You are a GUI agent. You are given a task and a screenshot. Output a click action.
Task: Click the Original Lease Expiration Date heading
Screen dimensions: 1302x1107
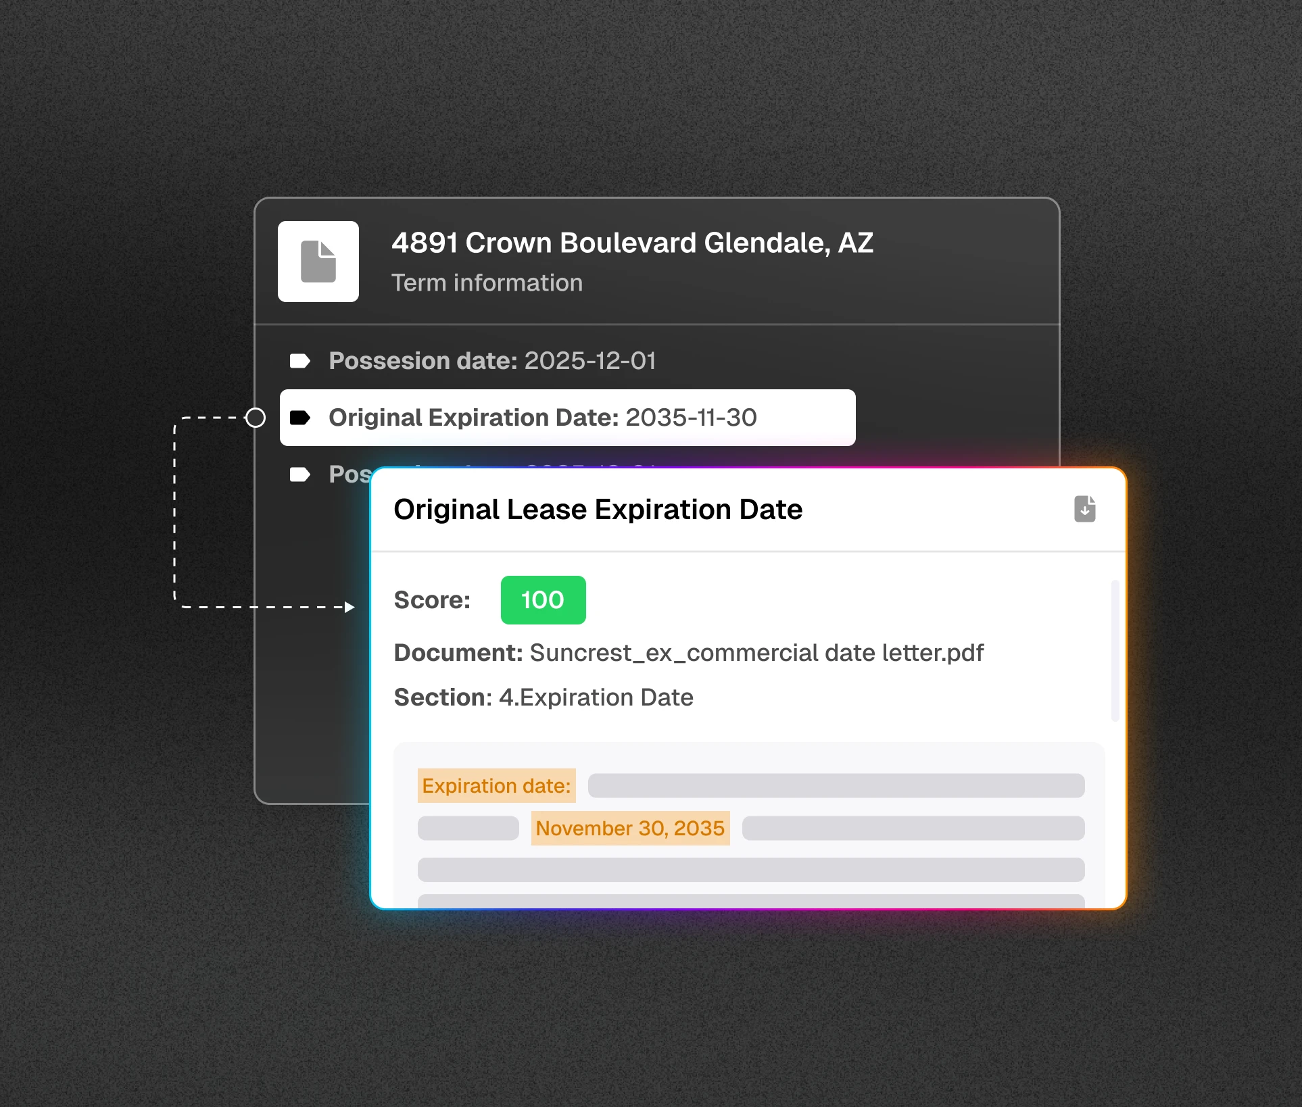click(598, 510)
